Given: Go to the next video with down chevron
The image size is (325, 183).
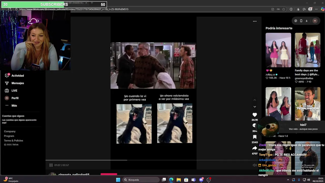Looking at the screenshot, I should [255, 107].
